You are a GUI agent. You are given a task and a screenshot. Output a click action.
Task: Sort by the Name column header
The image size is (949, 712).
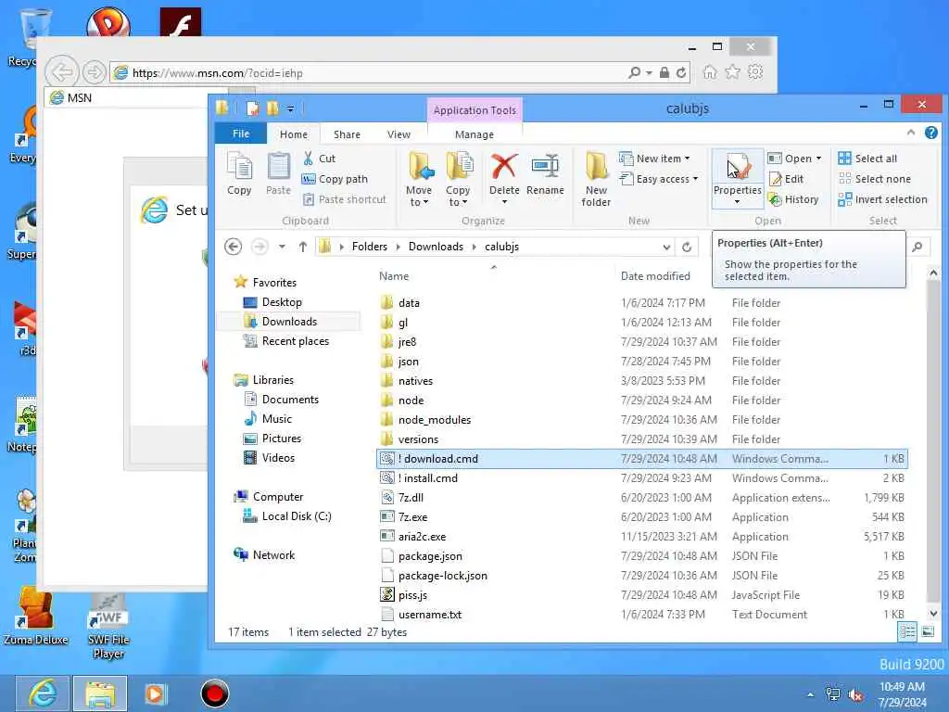pos(394,276)
